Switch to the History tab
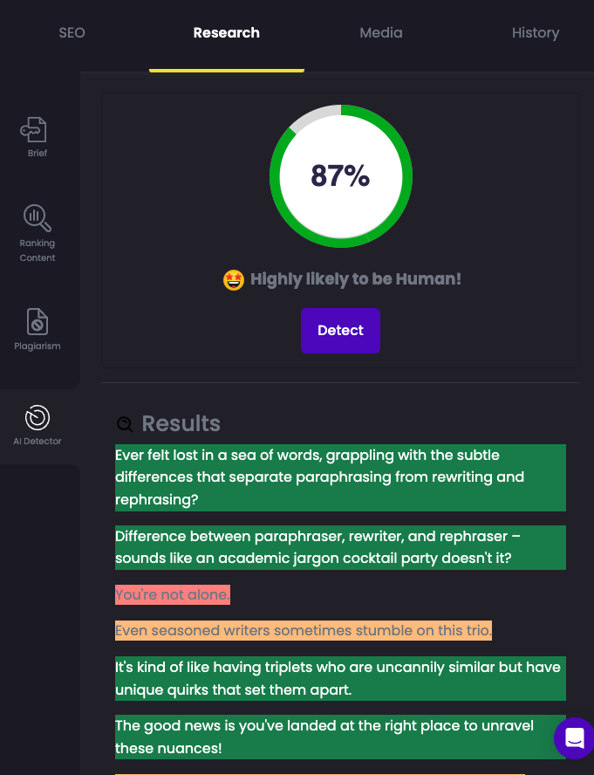The width and height of the screenshot is (594, 775). click(x=536, y=32)
